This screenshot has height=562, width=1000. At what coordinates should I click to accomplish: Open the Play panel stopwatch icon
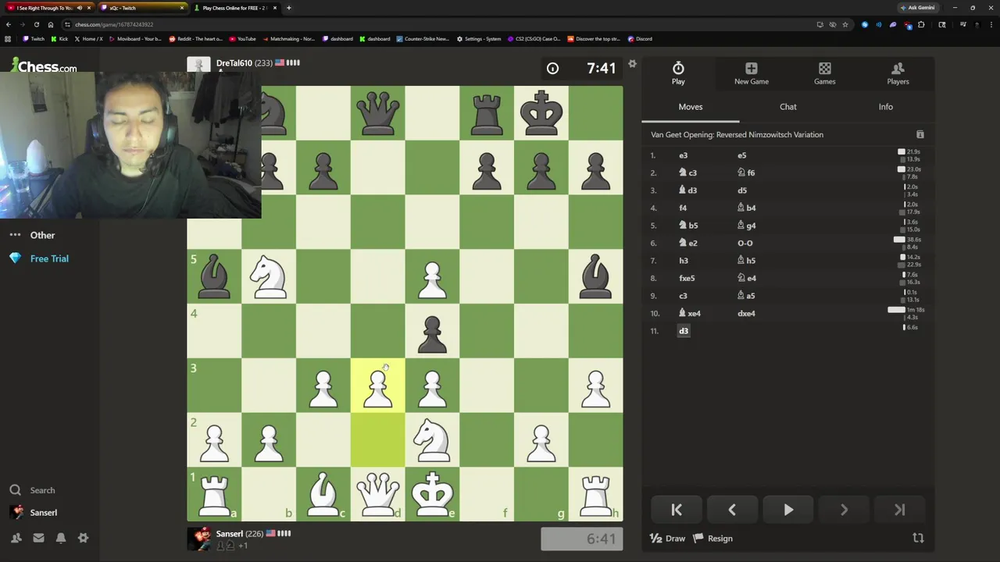coord(678,69)
